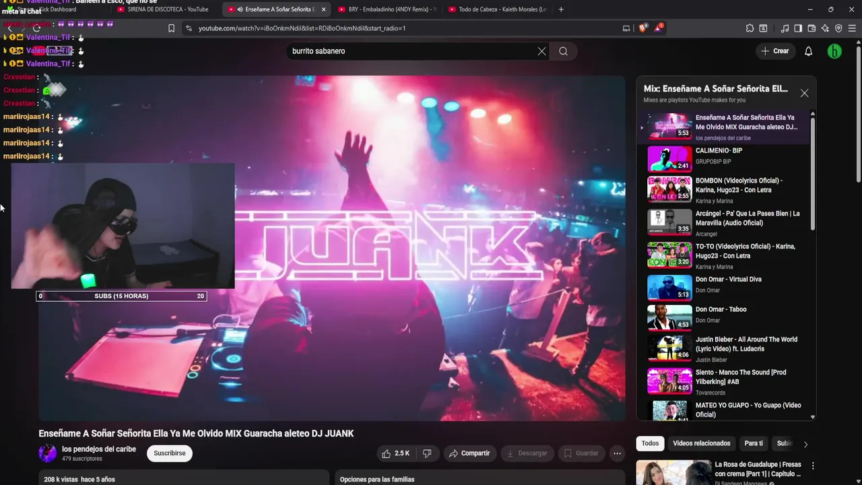Click the Crear button
The height and width of the screenshot is (485, 862).
pyautogui.click(x=774, y=51)
